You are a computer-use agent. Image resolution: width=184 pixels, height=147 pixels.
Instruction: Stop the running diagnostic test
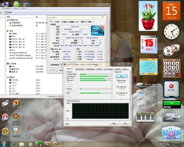(x=121, y=76)
